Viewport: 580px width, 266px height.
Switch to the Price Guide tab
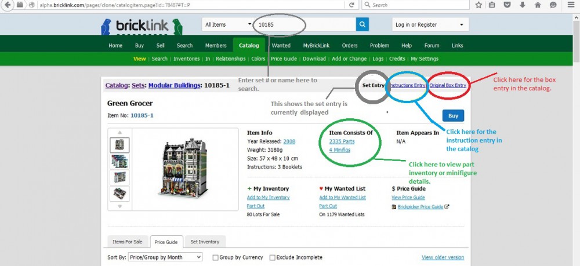click(166, 242)
